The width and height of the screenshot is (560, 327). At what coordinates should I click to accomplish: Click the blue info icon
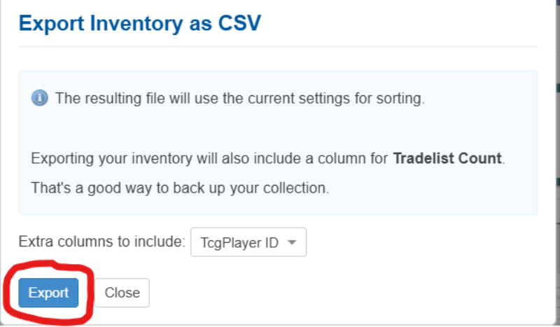[x=39, y=98]
